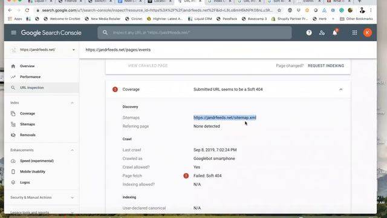Click the inspected URL pages/events text
The image size is (387, 218).
point(118,50)
